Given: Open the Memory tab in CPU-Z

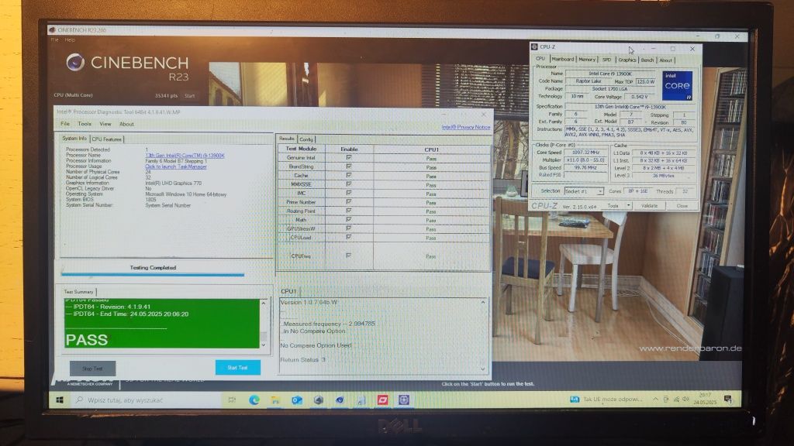Looking at the screenshot, I should (587, 60).
